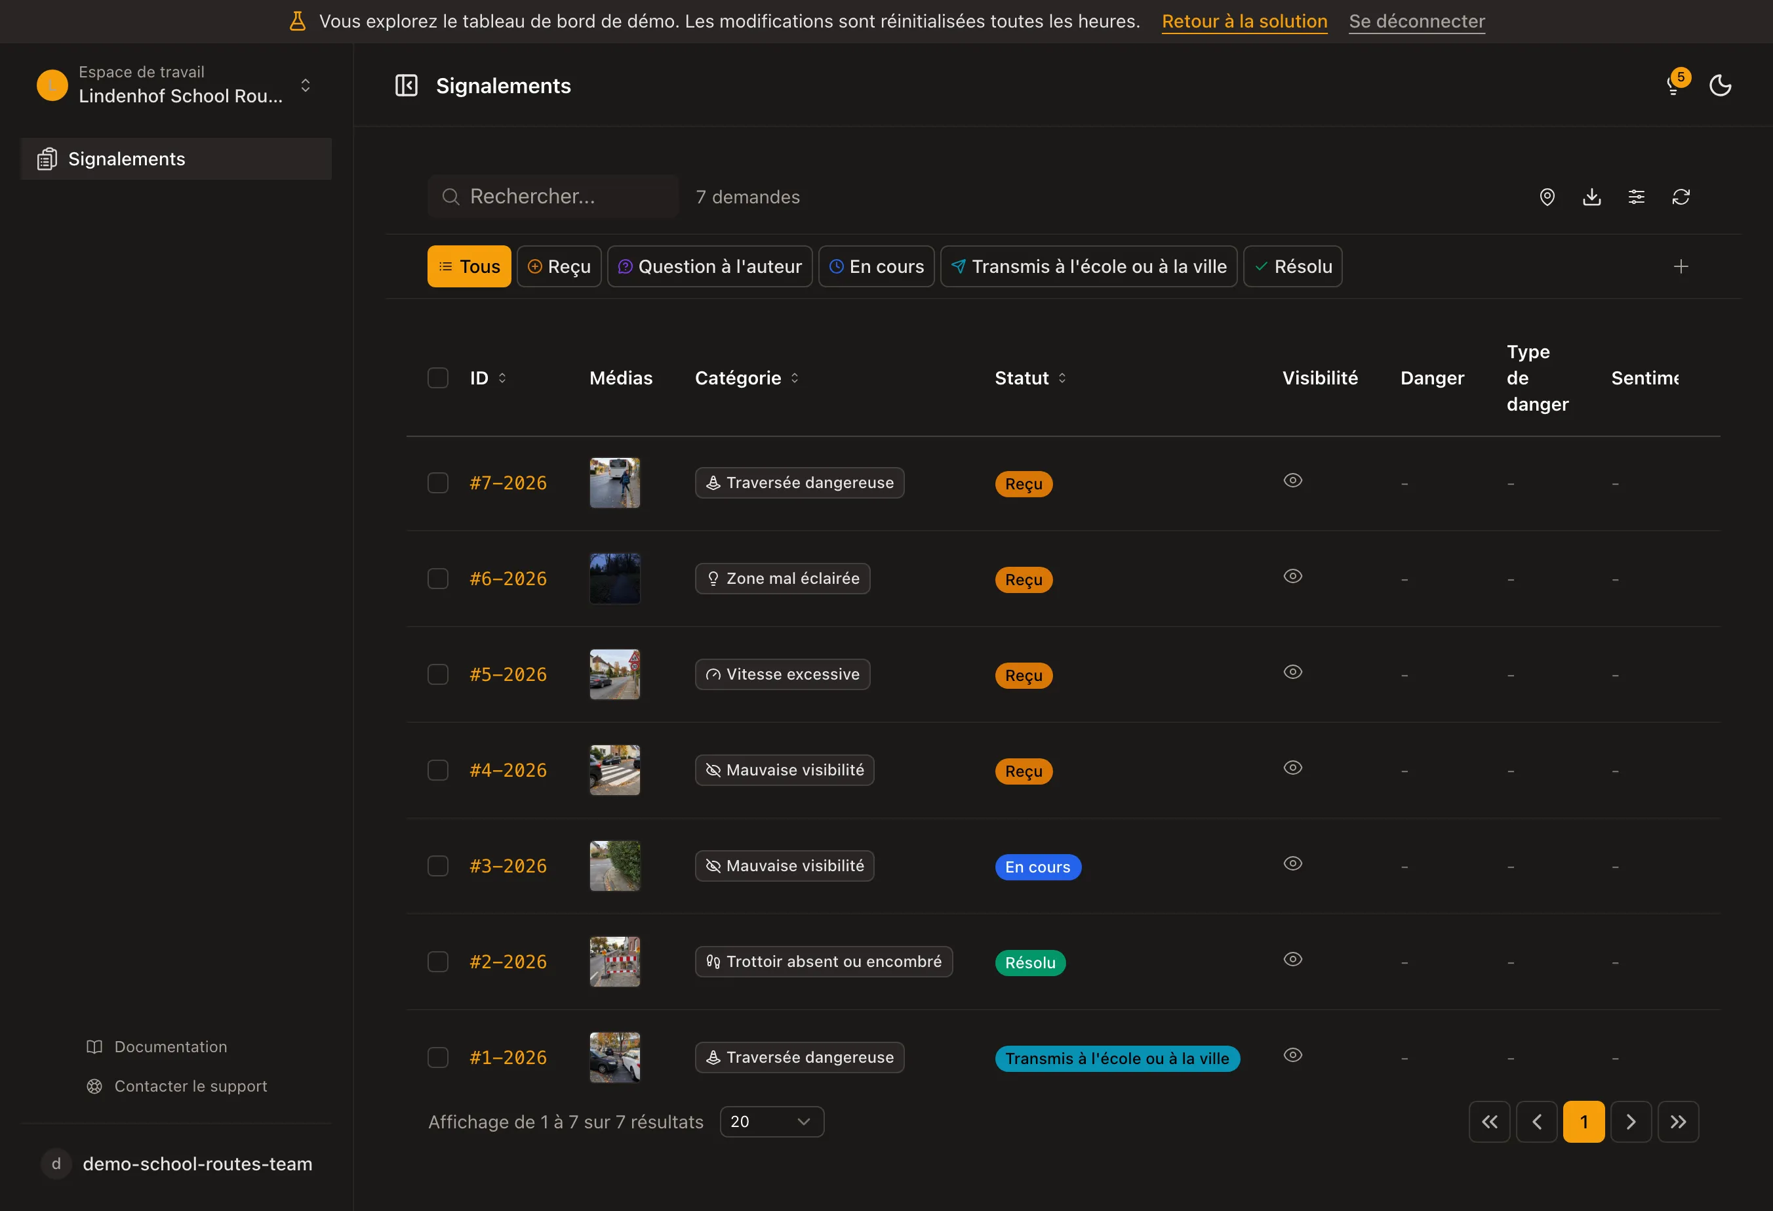Viewport: 1773px width, 1211px height.
Task: Refresh the reports list
Action: coord(1681,197)
